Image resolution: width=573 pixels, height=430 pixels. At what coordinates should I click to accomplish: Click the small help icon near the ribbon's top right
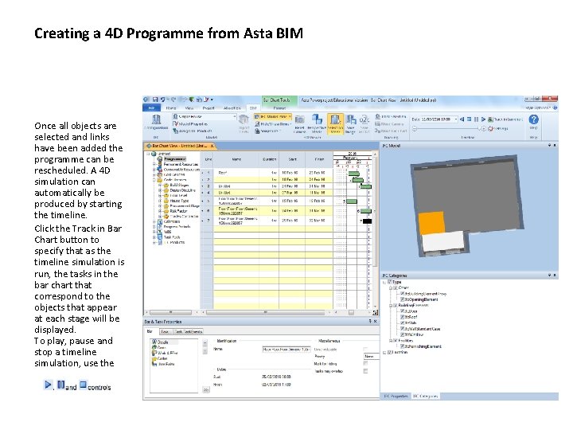(555, 107)
